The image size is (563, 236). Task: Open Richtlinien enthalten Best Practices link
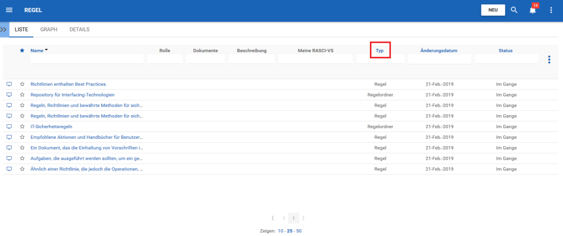coord(69,84)
